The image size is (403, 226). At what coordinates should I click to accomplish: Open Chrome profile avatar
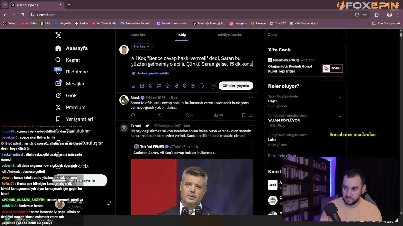[x=389, y=15]
